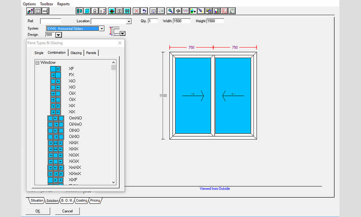Open the Location dropdown
This screenshot has width=361, height=217.
coord(129,21)
